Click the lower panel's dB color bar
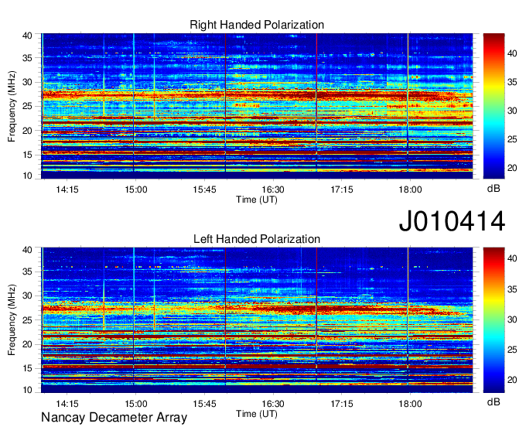Image resolution: width=526 pixels, height=427 pixels. pos(494,320)
